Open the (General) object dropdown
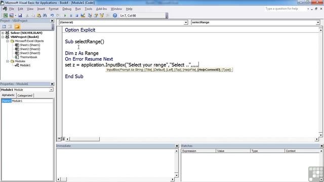The width and height of the screenshot is (324, 182). tap(186, 22)
